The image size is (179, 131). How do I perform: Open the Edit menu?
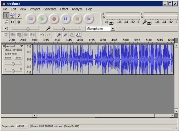pos(13,9)
